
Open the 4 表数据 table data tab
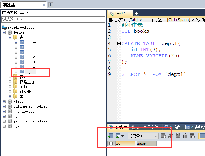pyautogui.click(x=195, y=127)
